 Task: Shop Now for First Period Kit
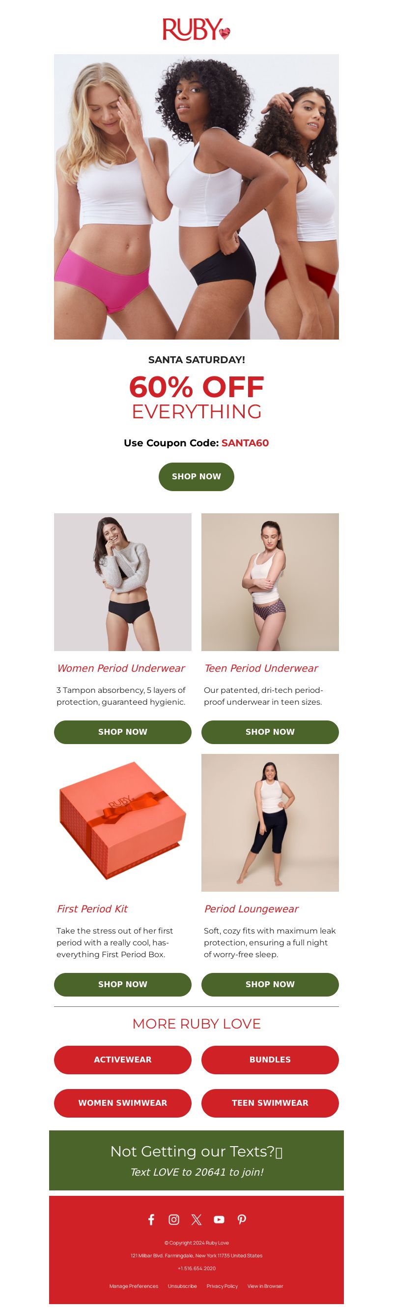click(x=123, y=984)
